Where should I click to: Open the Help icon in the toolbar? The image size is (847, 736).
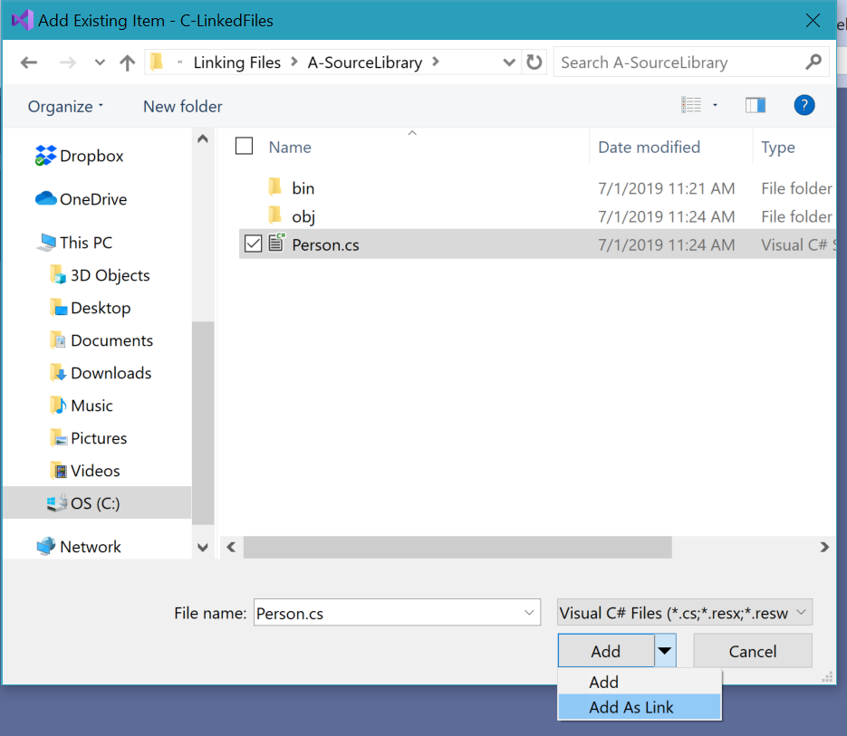[804, 105]
